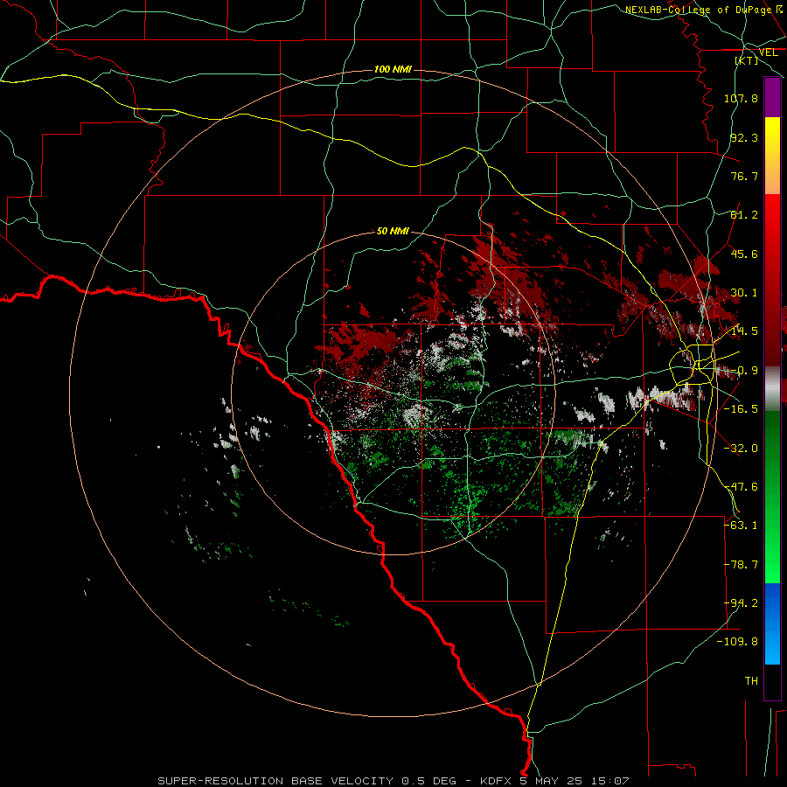Click the 50 NMI range ring label
787x787 pixels.
click(x=393, y=231)
